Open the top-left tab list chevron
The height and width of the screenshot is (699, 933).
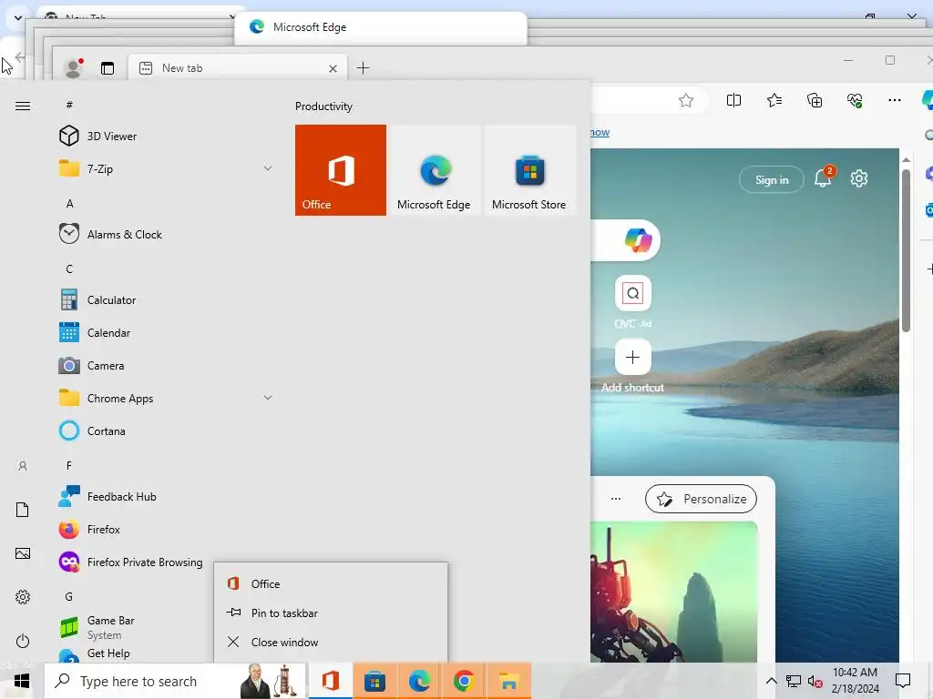click(18, 18)
